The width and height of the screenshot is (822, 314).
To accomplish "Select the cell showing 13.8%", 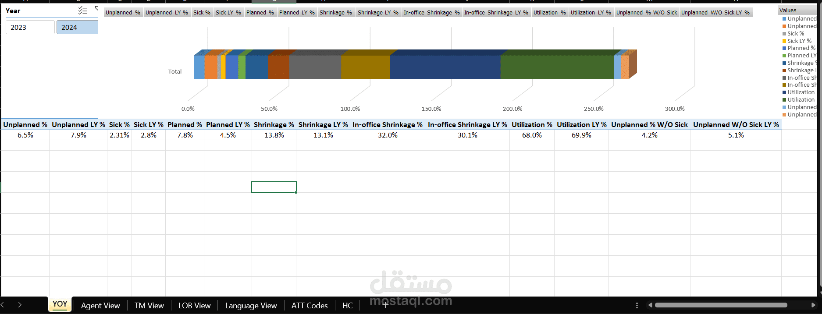I will (274, 135).
